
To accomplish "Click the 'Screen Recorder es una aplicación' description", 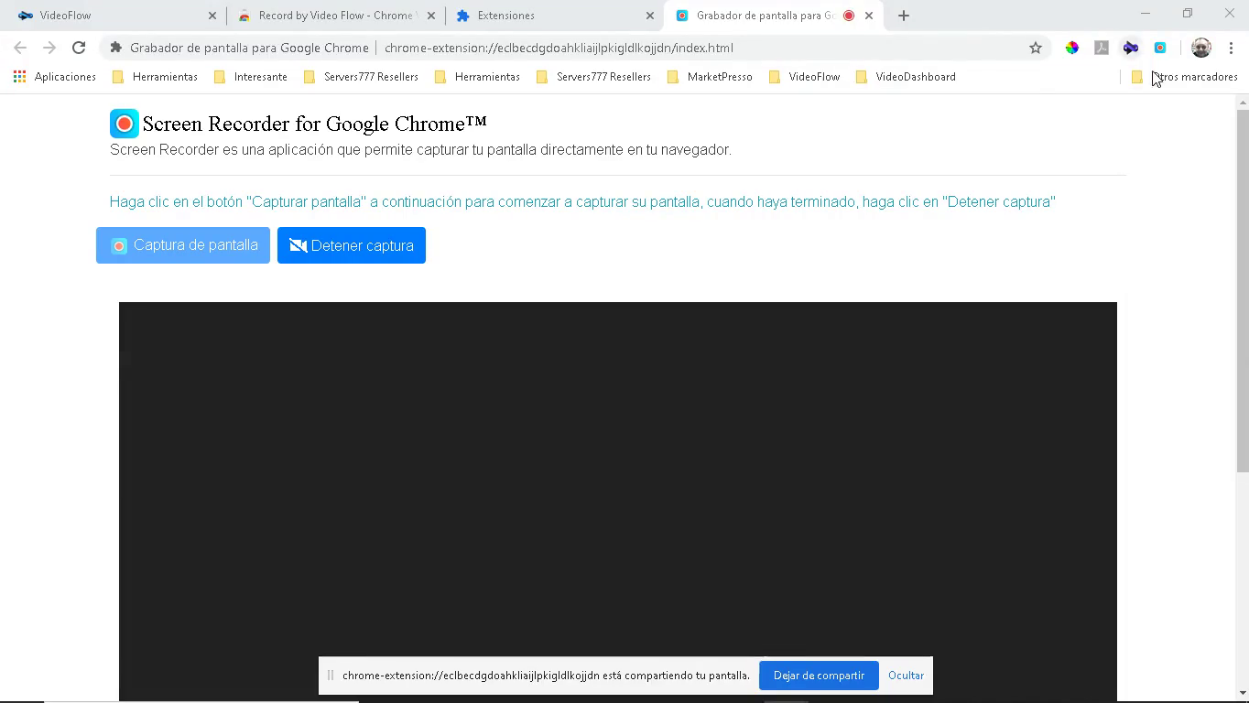I will 420,150.
